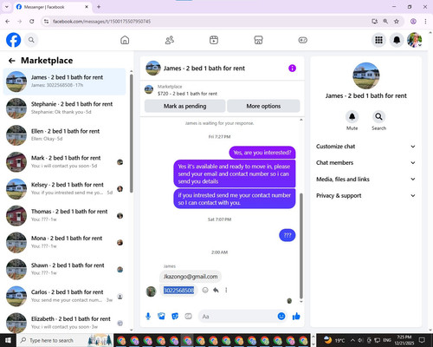
Task: Select James conversation in the list
Action: coord(64,82)
